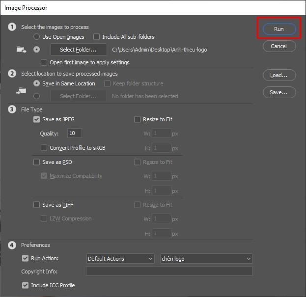
Task: Toggle the Include ICC Profile checkbox
Action: tap(26, 285)
